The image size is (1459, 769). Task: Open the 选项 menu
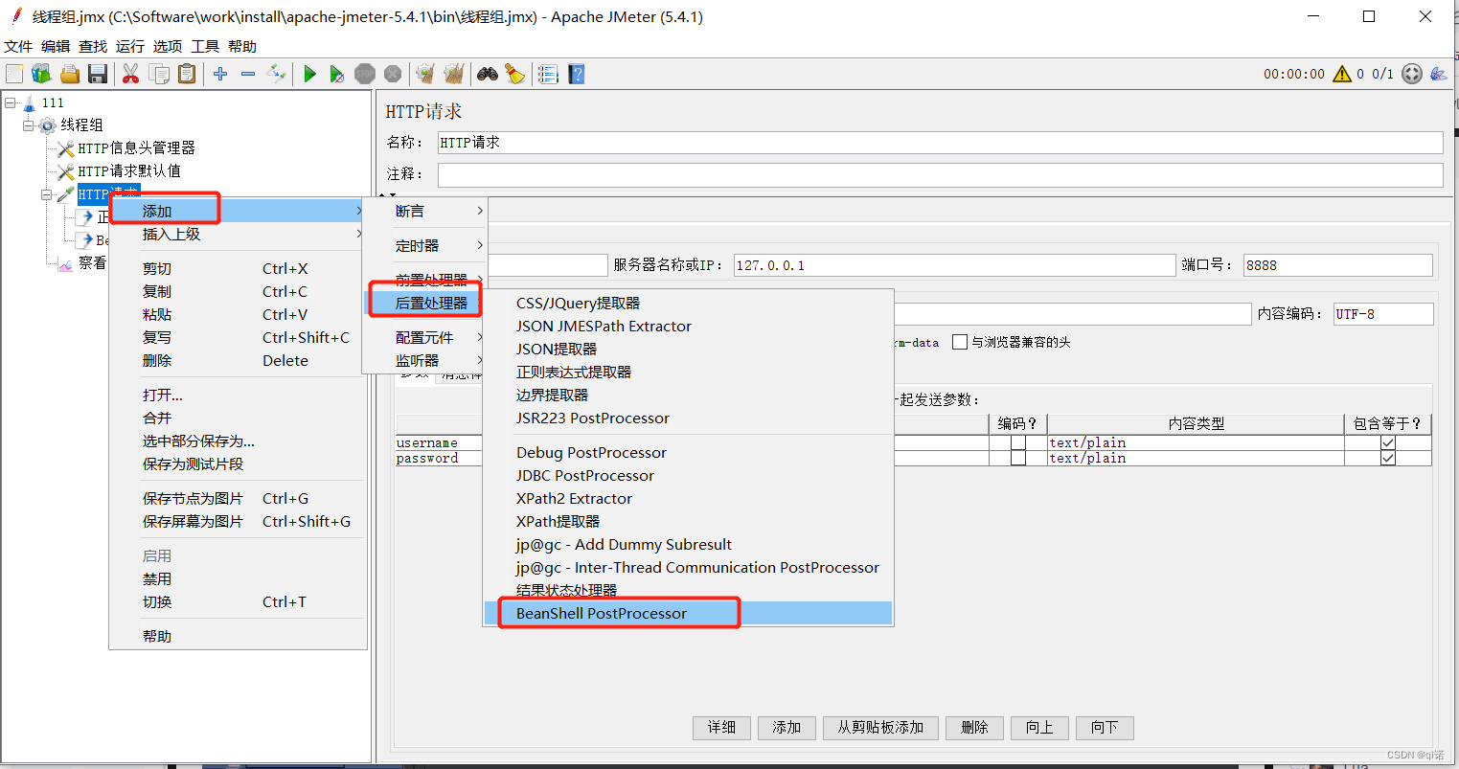167,46
